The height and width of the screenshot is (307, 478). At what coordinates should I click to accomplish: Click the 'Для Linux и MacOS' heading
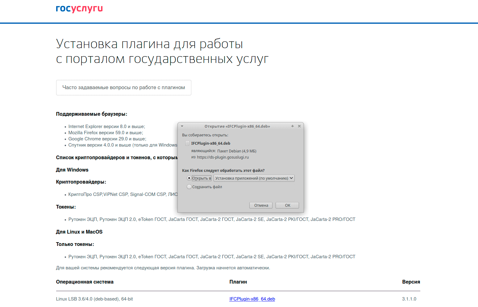pos(79,232)
